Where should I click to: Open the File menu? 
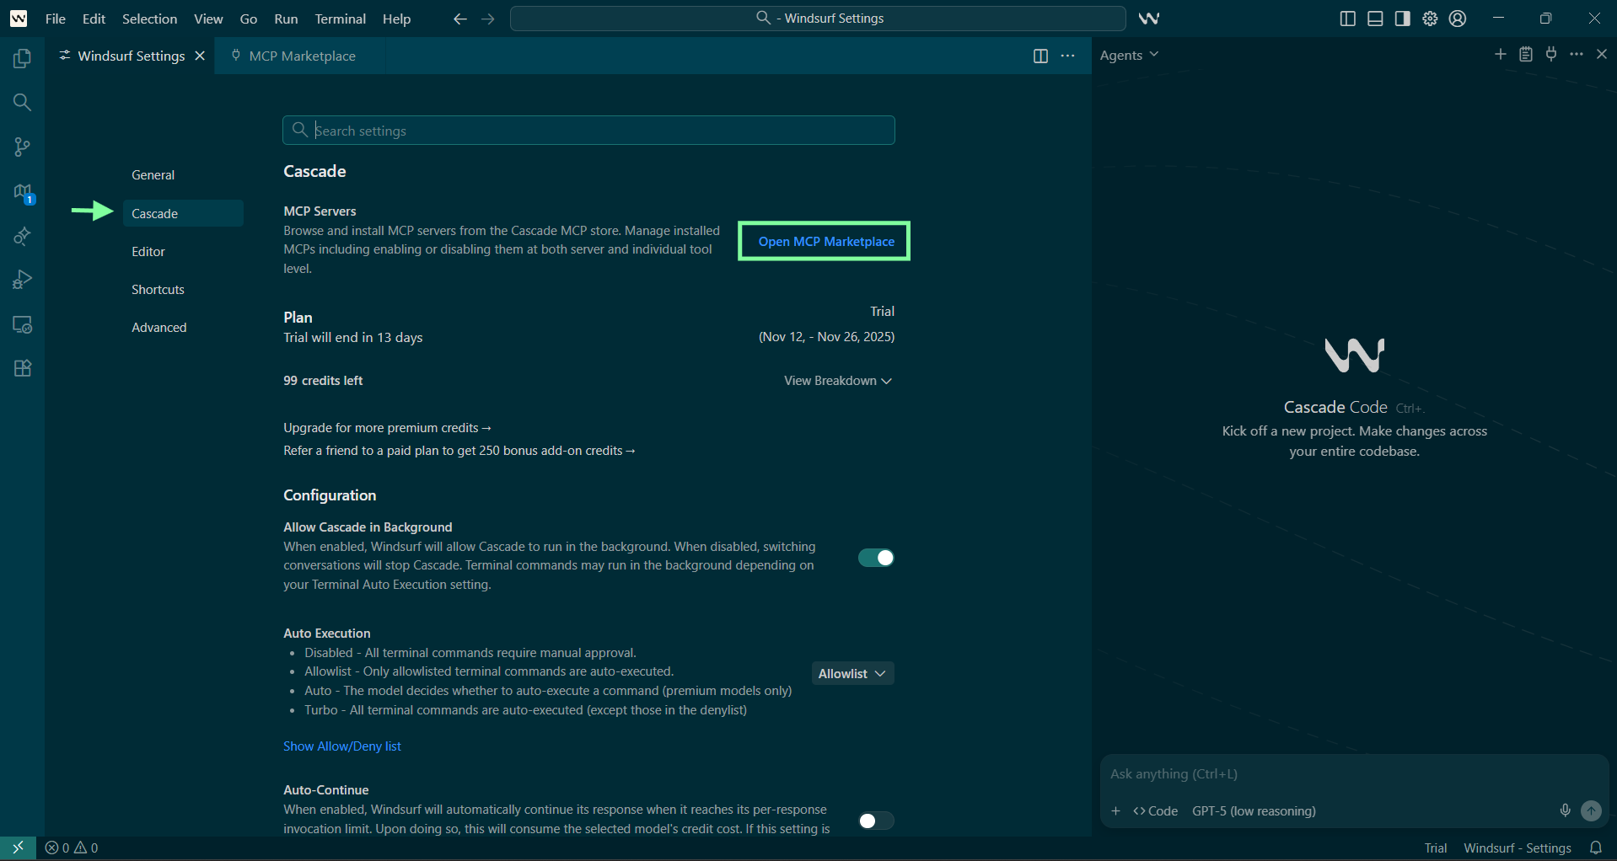(x=56, y=19)
